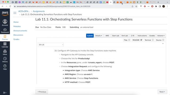The image size is (170, 95).
Task: Expand the tab search chevron
Action: pyautogui.click(x=167, y=2)
